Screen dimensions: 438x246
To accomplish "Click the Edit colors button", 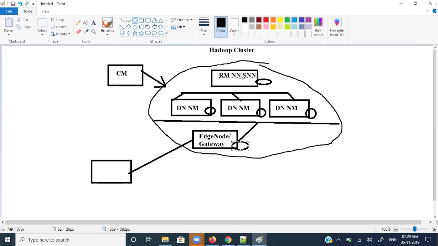I will [318, 27].
